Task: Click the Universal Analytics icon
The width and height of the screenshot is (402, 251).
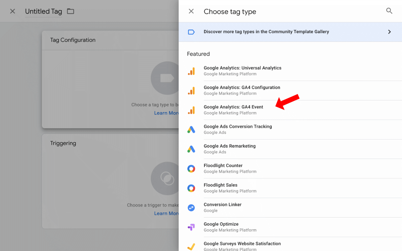Action: pyautogui.click(x=191, y=71)
